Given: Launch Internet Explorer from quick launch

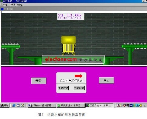Looking at the screenshot, I should (x=14, y=106).
